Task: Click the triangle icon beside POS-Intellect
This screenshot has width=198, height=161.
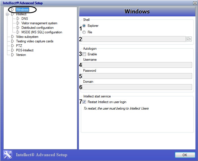Action: tap(13, 50)
